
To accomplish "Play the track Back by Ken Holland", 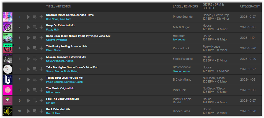I will (29, 111).
